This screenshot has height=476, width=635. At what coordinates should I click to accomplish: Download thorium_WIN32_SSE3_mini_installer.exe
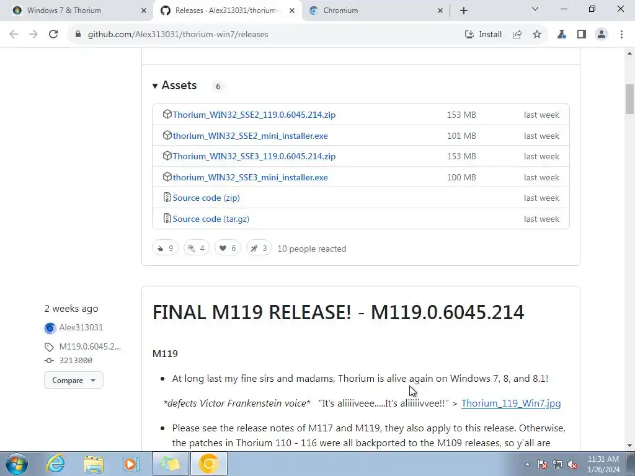tap(251, 177)
